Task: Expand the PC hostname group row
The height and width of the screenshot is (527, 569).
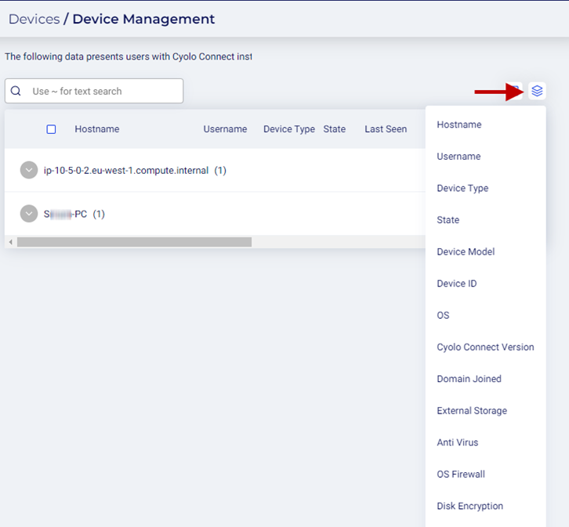Action: point(29,214)
